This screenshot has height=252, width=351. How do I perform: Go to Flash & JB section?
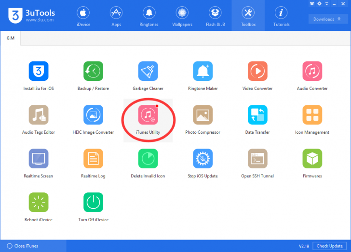pyautogui.click(x=215, y=16)
